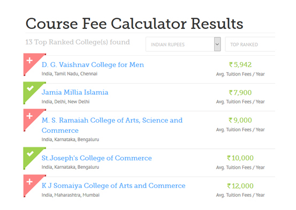Add M. S. Ramaiah College with plus icon
296x210 pixels.
point(30,117)
